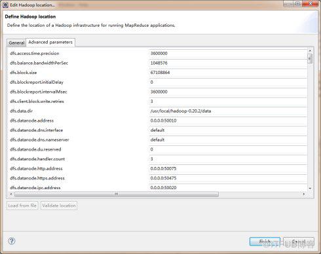Edit the dfs.datanode.ipc.address value field
This screenshot has height=254, width=321.
click(228, 188)
